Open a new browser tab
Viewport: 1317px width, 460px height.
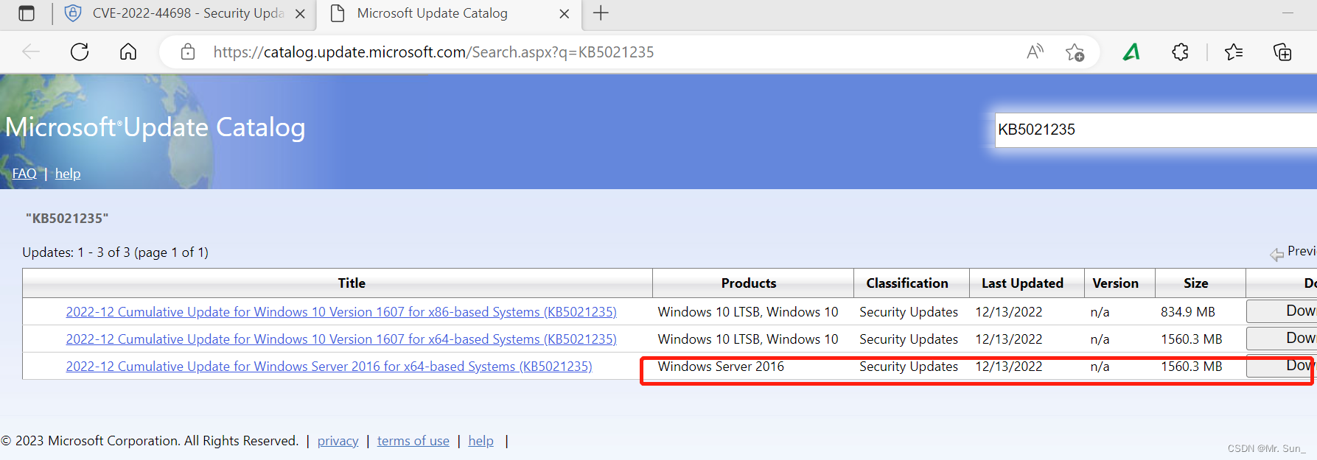(601, 13)
